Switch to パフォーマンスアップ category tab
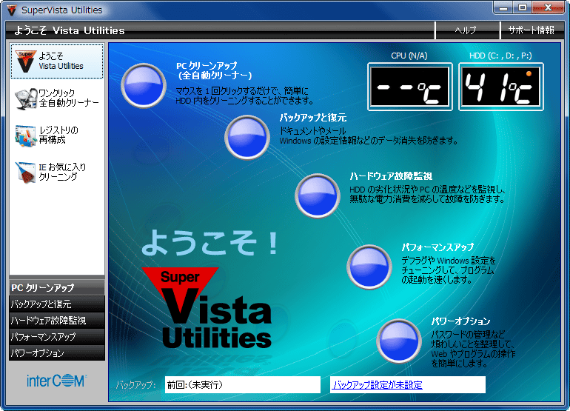Viewport: 570px width, 411px height. click(57, 336)
